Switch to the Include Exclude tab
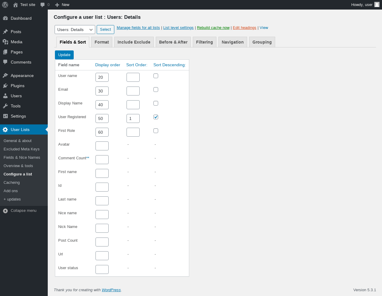 [134, 42]
